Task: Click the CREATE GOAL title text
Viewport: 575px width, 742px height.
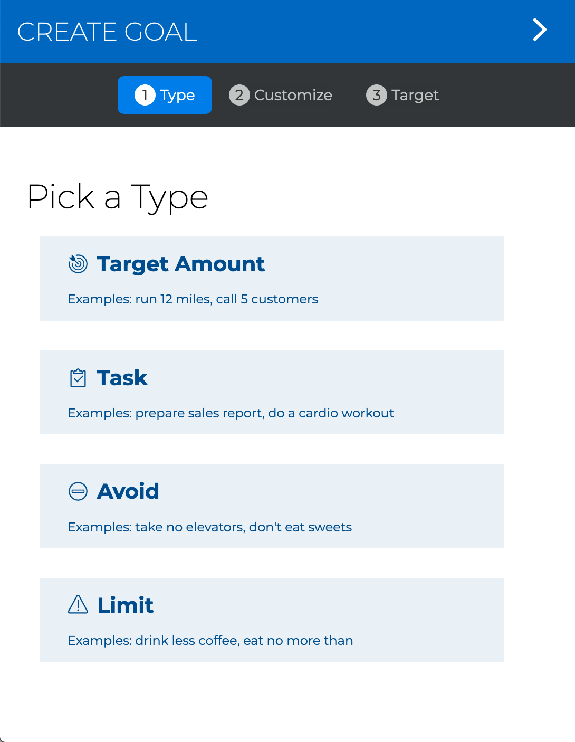Action: point(107,32)
